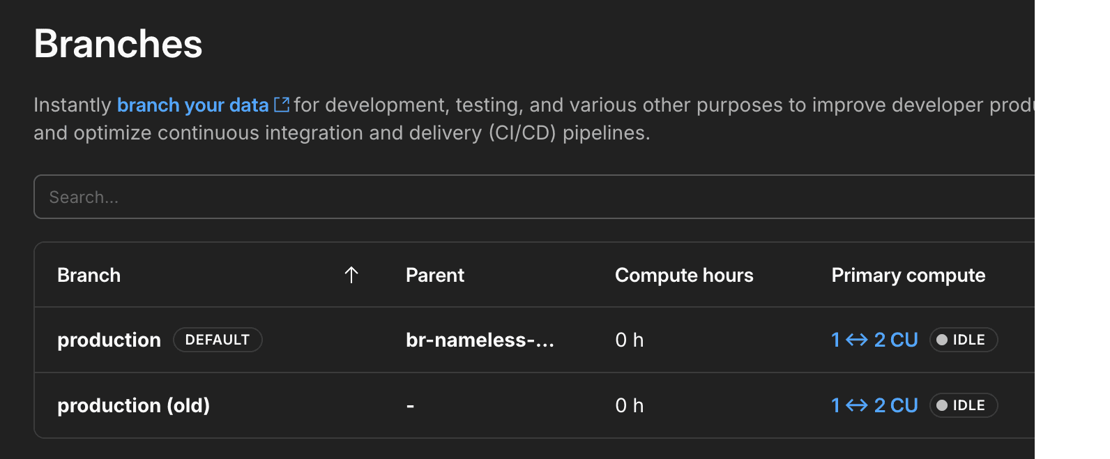The height and width of the screenshot is (459, 1110).
Task: Click the IDLE status dot for the production compute
Action: [x=942, y=340]
